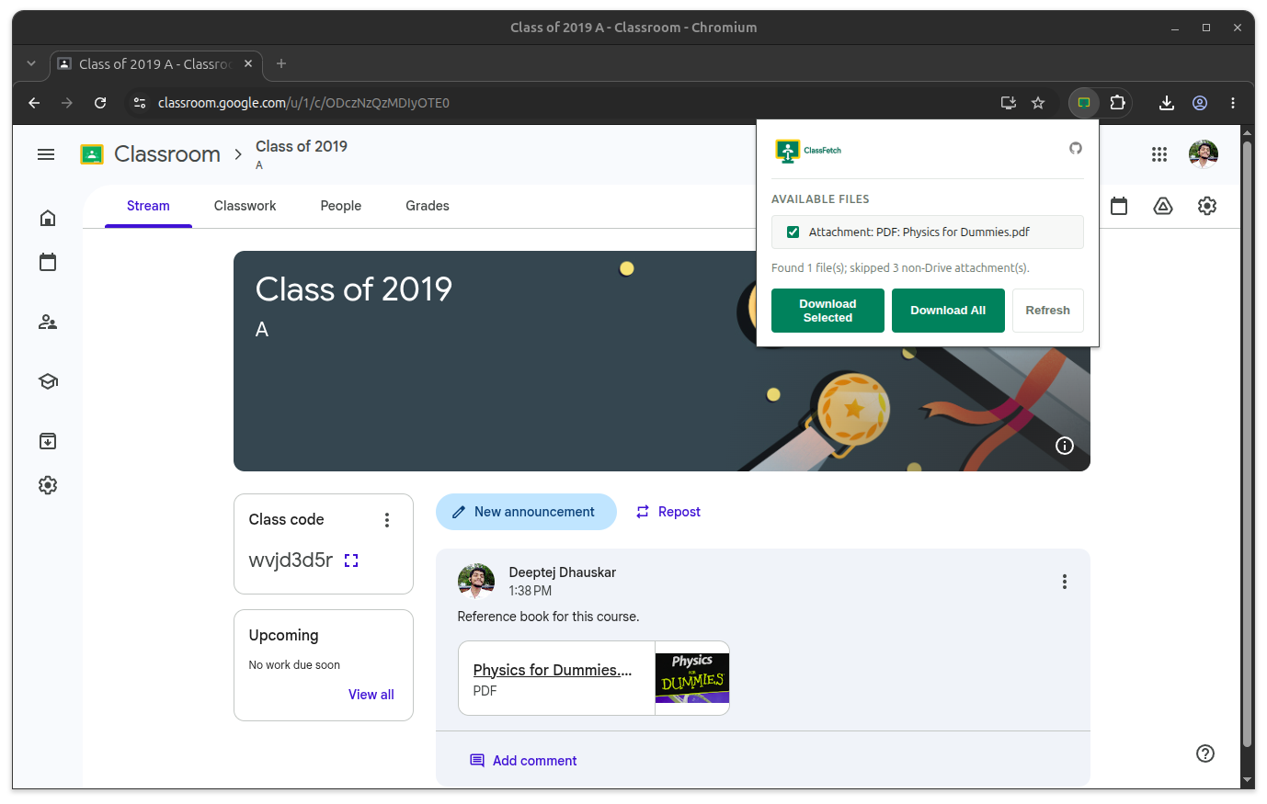This screenshot has height=804, width=1267.
Task: Open Settings gear in left sidebar
Action: pyautogui.click(x=48, y=485)
